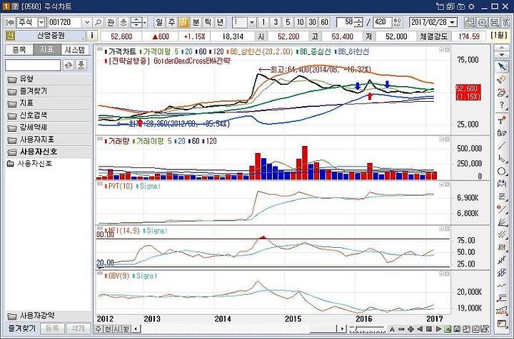Select the interval 30 preset button
Screen dimensions: 514x339
(x=312, y=23)
